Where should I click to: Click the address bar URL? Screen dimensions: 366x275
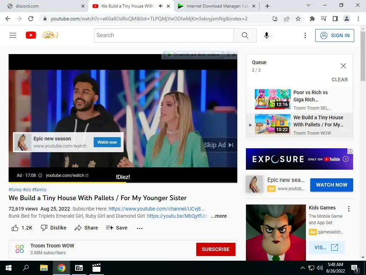[x=149, y=19]
